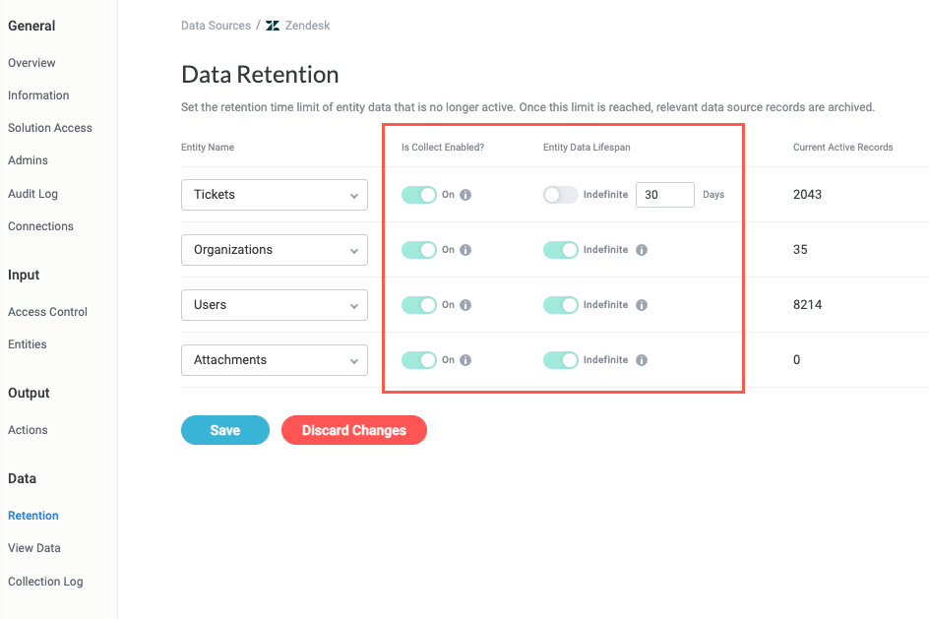The image size is (929, 619).
Task: Click Discard Changes
Action: coord(353,430)
